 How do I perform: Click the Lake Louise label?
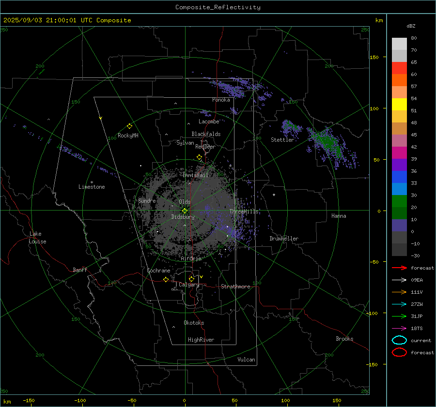coord(37,238)
